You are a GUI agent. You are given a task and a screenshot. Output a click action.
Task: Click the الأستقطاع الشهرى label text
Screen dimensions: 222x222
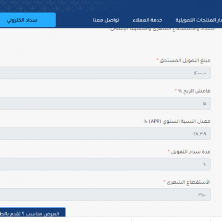[x=189, y=182]
